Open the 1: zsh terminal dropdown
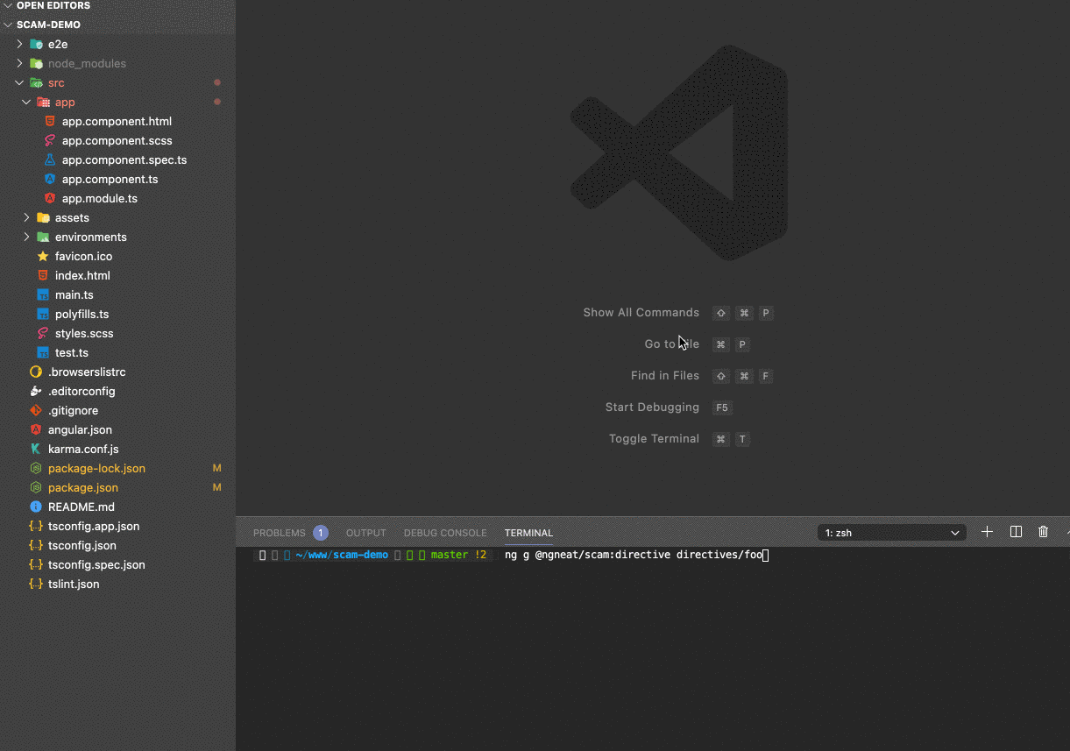 point(892,533)
